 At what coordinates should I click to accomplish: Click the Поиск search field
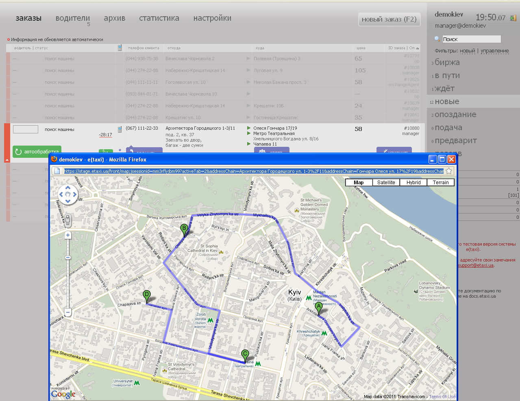[472, 39]
